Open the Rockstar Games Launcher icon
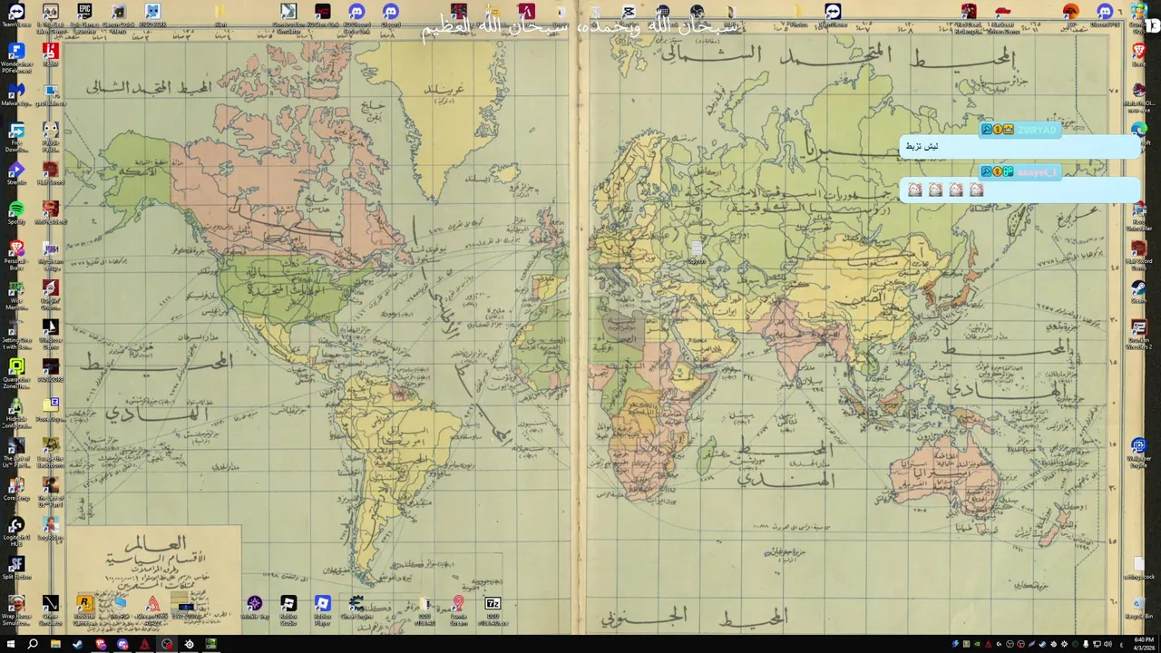The image size is (1161, 653). 84,609
